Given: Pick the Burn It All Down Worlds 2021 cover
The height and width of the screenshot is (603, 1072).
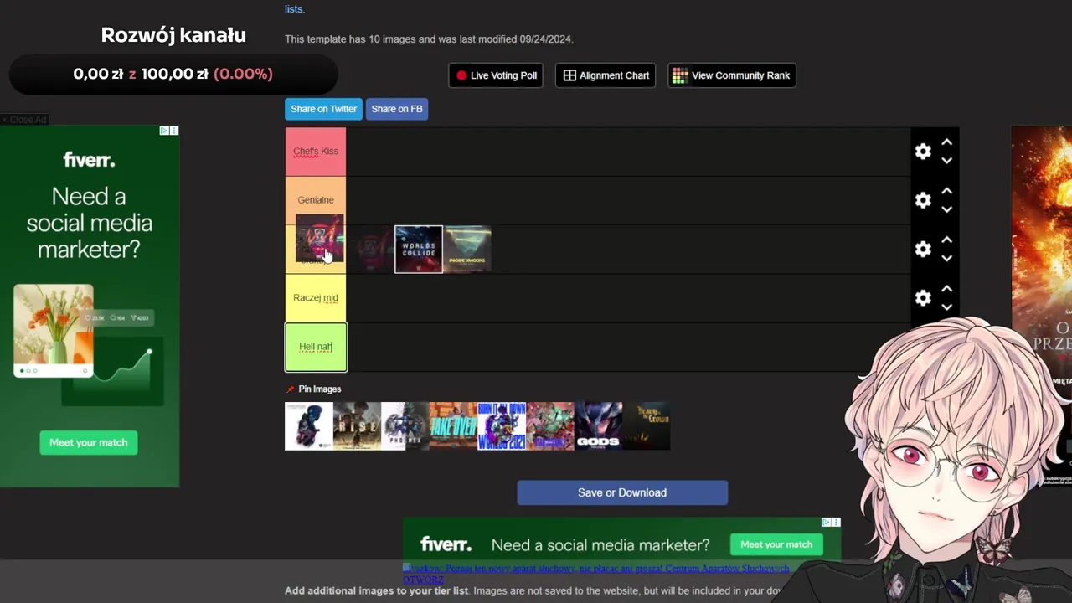Looking at the screenshot, I should click(502, 426).
